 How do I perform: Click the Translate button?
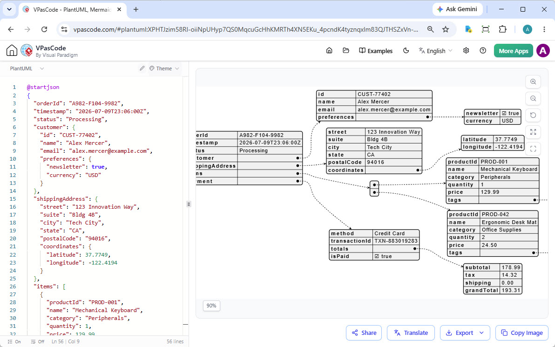click(x=411, y=333)
